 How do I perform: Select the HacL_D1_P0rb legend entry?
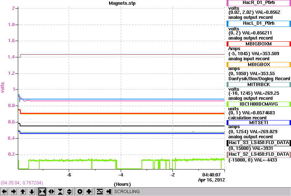[x=259, y=24]
